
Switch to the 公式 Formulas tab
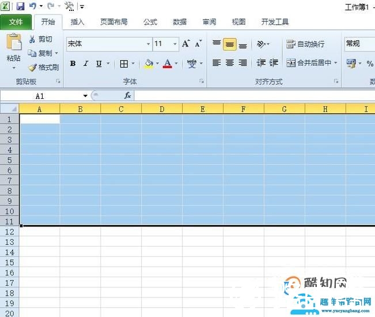(x=150, y=22)
